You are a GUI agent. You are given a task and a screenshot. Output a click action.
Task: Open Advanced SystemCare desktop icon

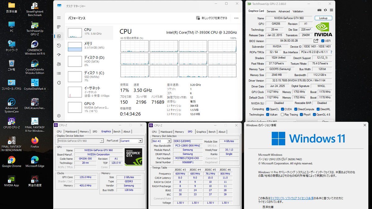tap(11, 106)
